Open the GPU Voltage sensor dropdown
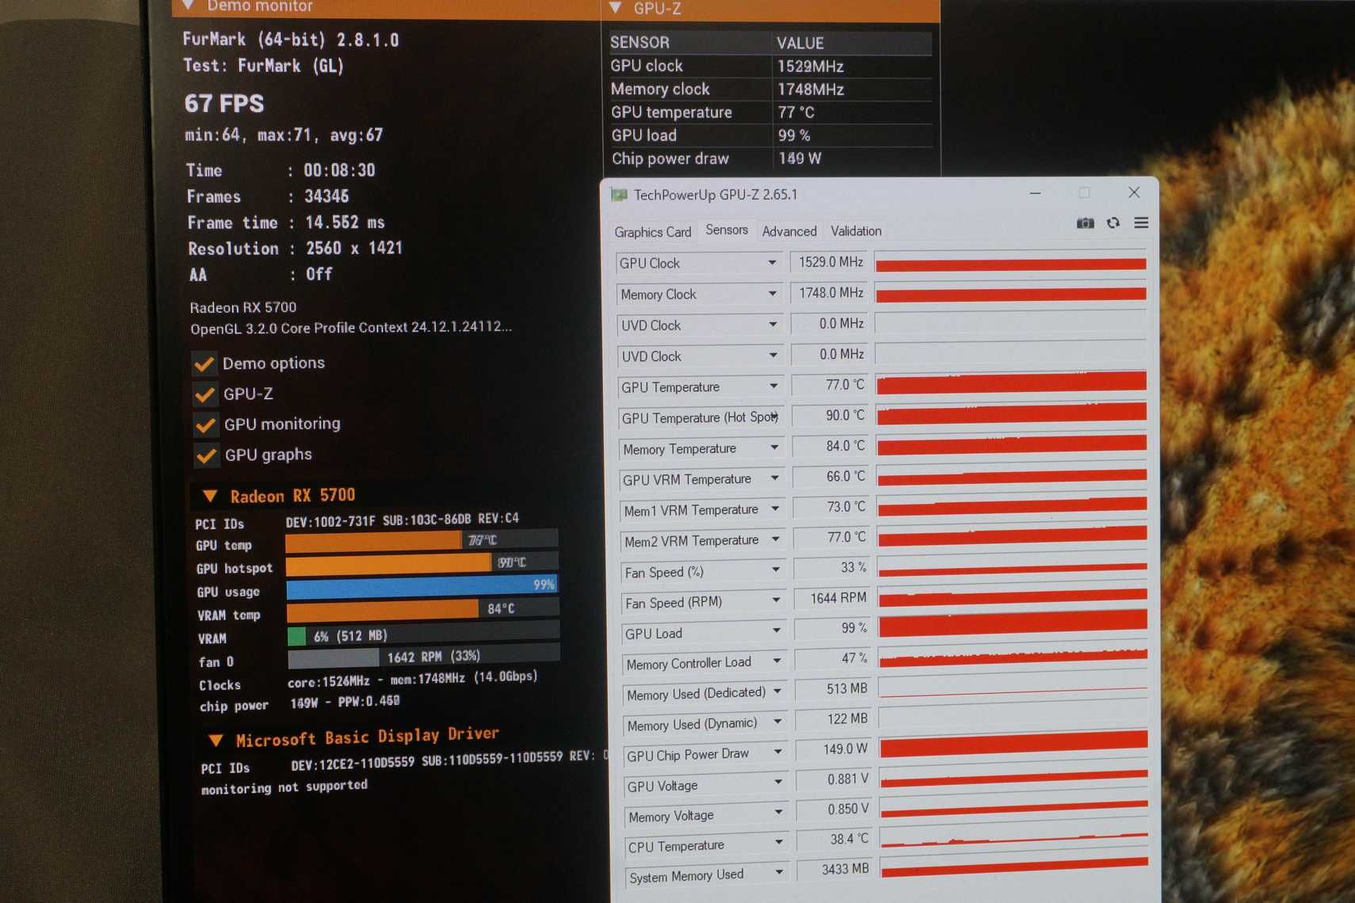 click(x=778, y=782)
